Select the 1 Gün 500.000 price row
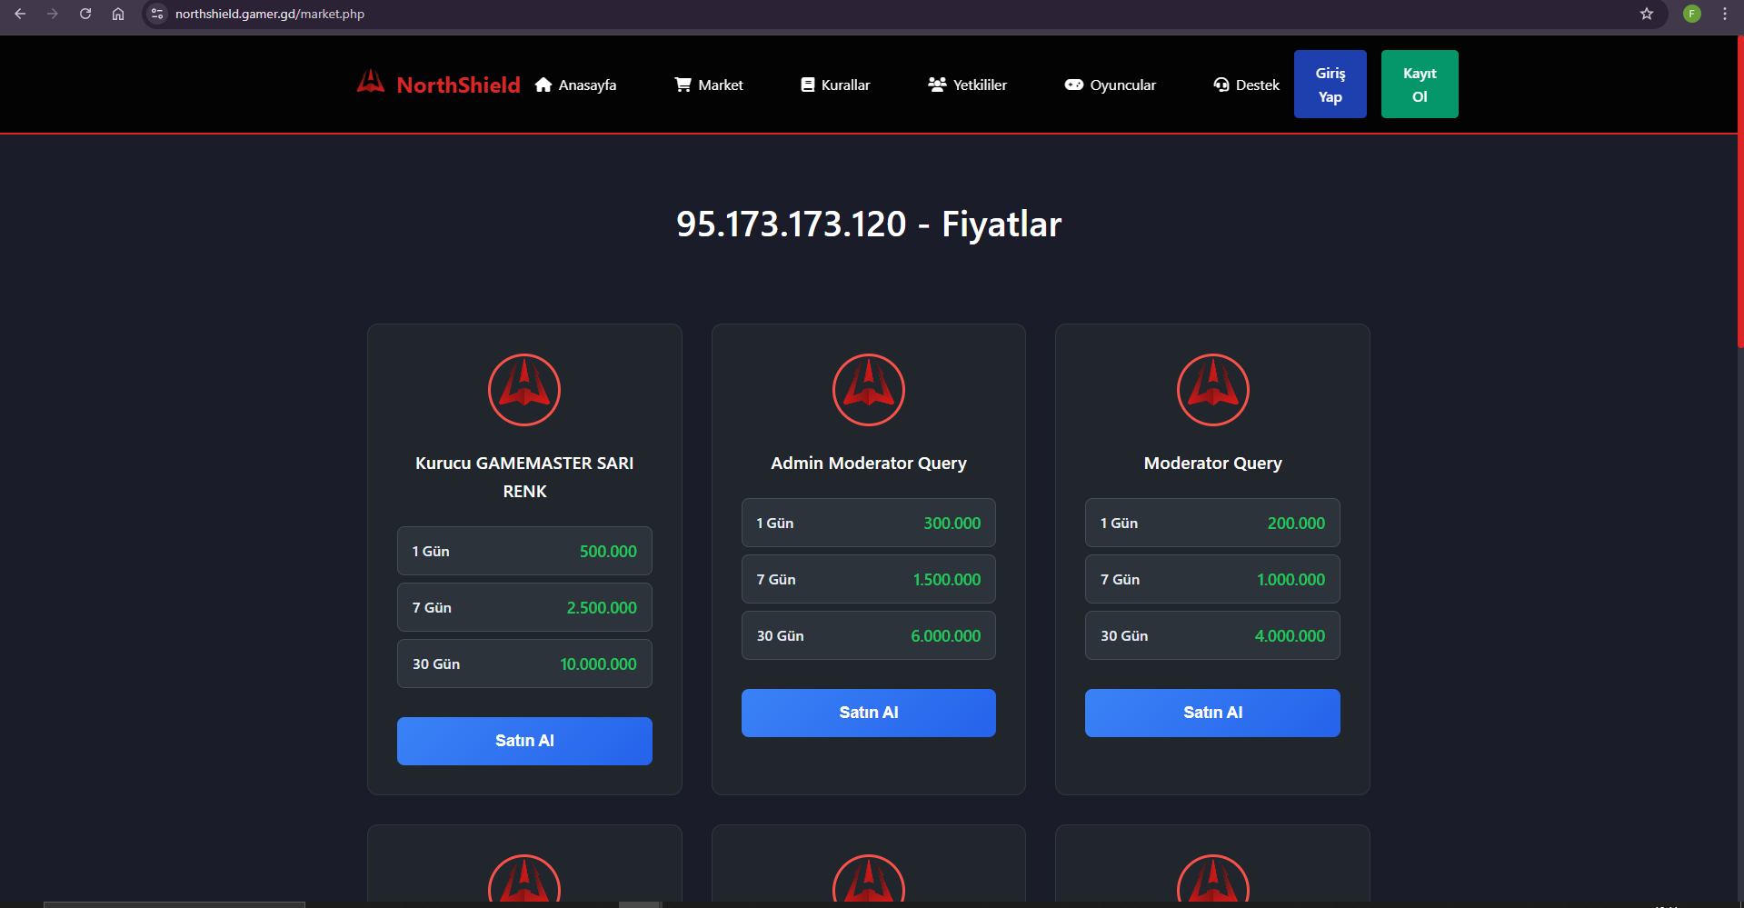Image resolution: width=1744 pixels, height=908 pixels. (524, 551)
